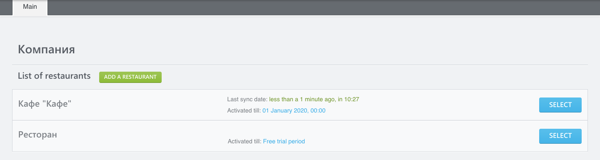Click the gap between heading and ADD A RESTAURANT

pyautogui.click(x=95, y=77)
